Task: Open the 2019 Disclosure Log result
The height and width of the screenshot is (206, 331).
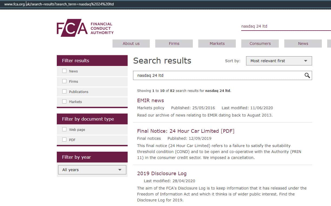Action: click(162, 173)
